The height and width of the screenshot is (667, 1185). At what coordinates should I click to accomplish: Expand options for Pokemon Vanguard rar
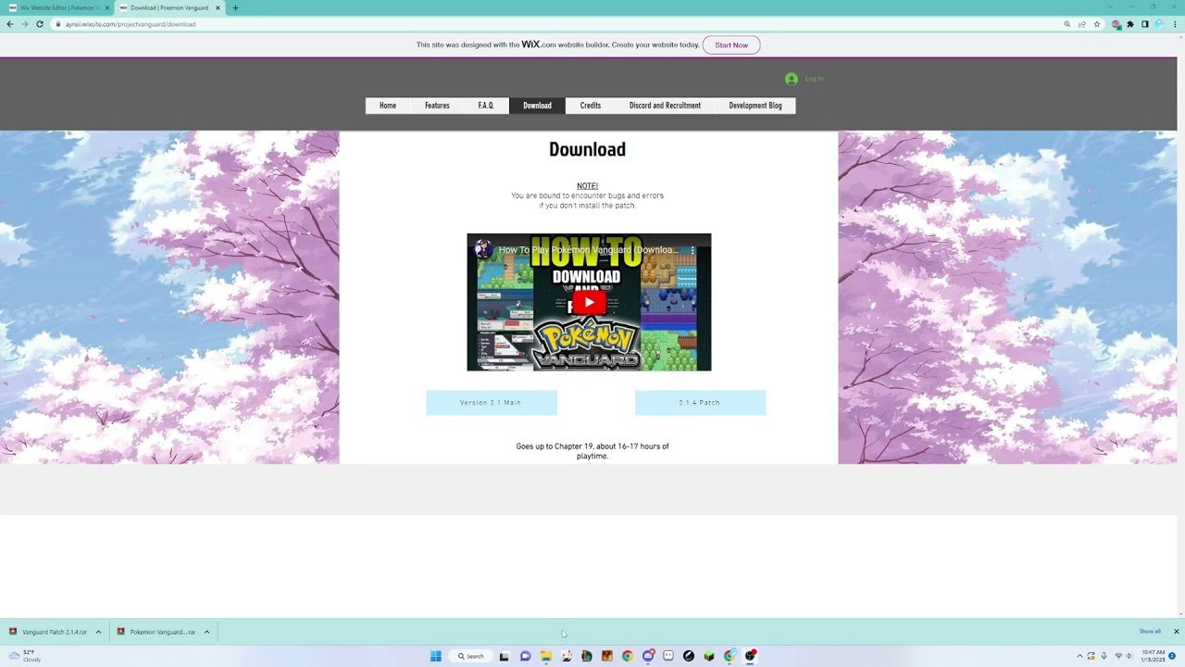206,632
